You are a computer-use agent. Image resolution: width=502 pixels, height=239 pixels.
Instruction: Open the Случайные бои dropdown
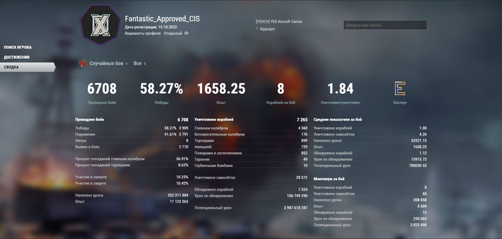tap(109, 63)
